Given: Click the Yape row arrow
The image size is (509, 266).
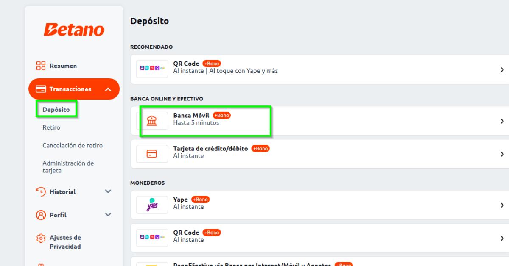Looking at the screenshot, I should point(502,205).
